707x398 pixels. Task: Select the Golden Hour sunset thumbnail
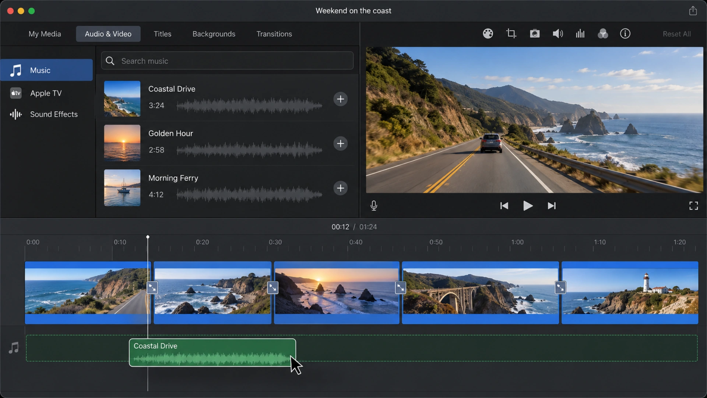tap(122, 143)
